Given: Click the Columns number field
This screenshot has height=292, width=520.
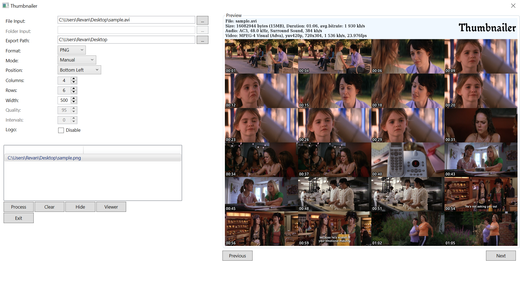Looking at the screenshot, I should [x=64, y=80].
